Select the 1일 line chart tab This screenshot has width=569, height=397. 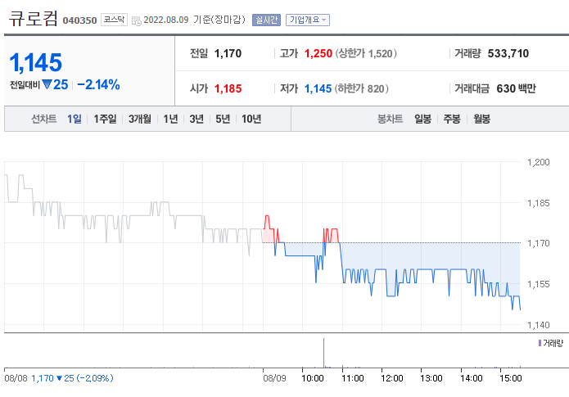75,119
